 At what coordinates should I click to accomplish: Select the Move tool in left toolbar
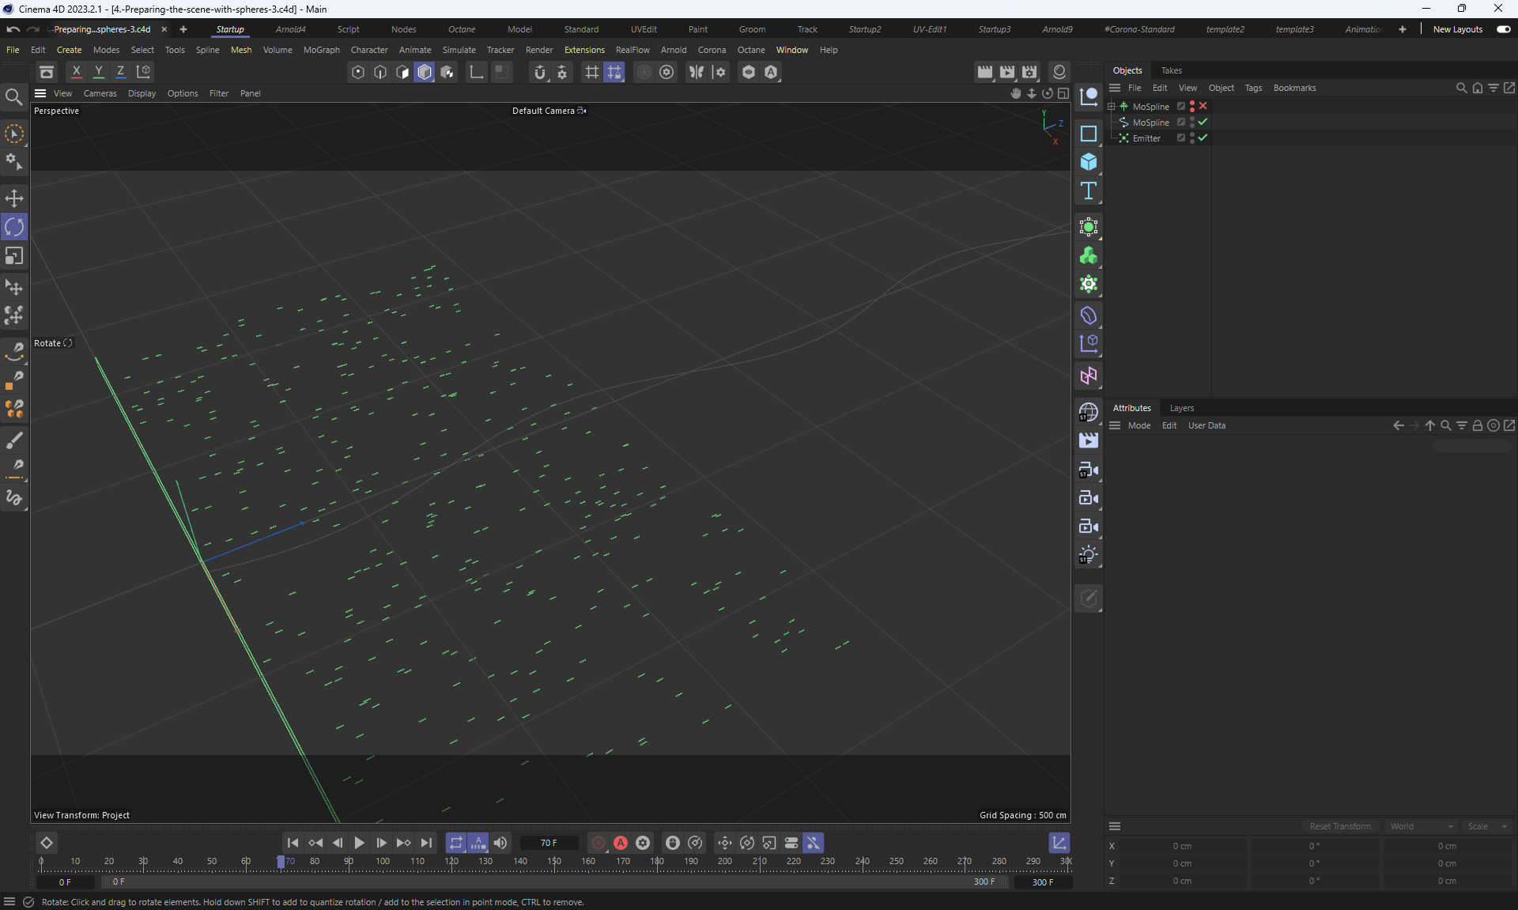(14, 198)
